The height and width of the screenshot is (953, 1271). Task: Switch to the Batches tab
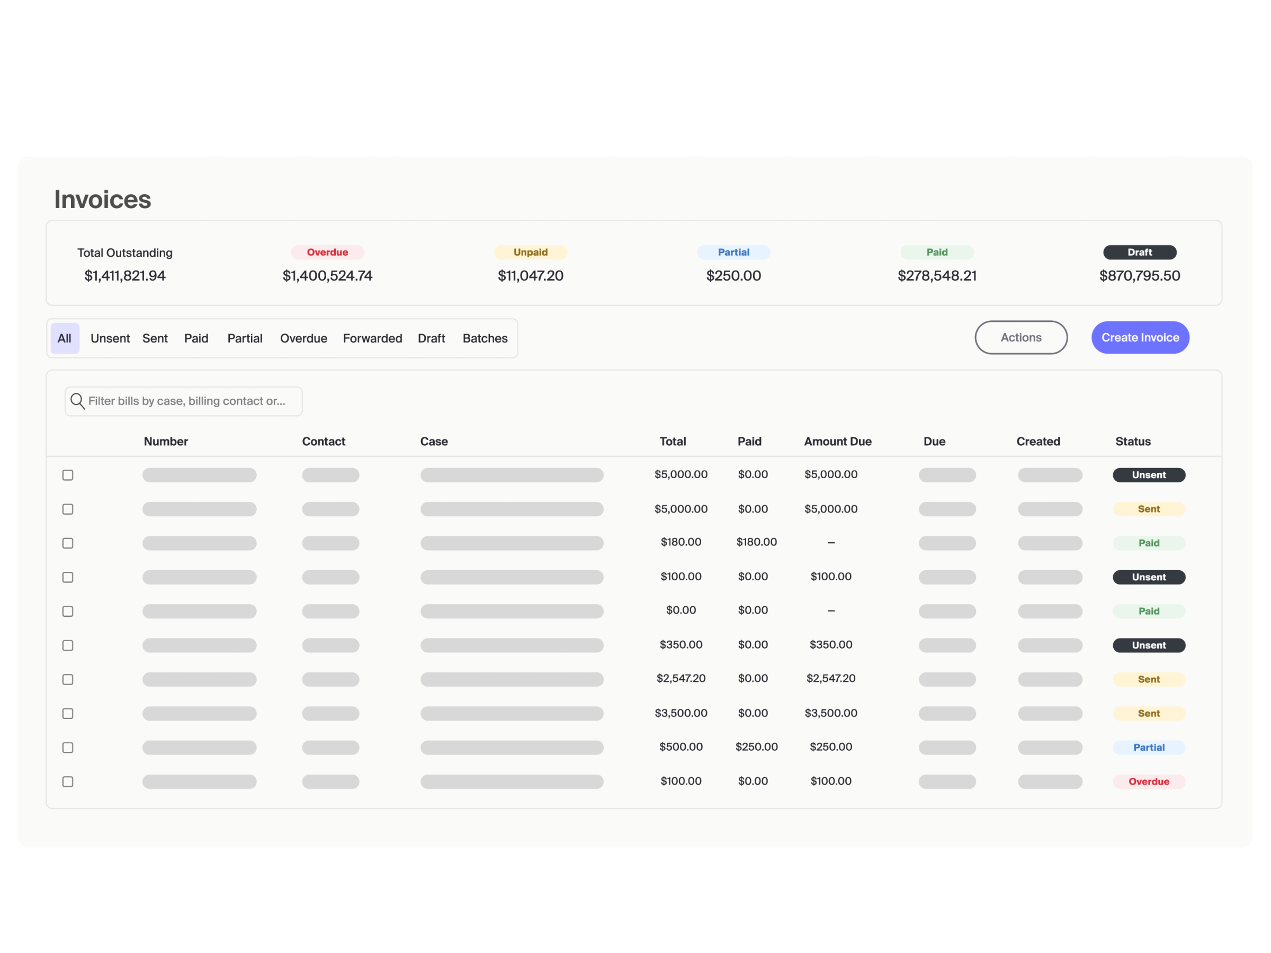coord(485,338)
